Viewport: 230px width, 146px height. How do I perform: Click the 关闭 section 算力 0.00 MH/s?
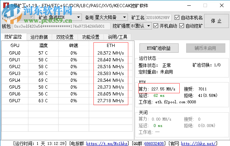click(x=155, y=119)
